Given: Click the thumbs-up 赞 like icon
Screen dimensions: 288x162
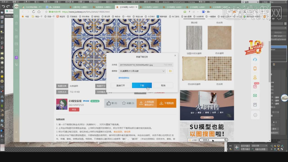Looking at the screenshot, I should pyautogui.click(x=109, y=103).
